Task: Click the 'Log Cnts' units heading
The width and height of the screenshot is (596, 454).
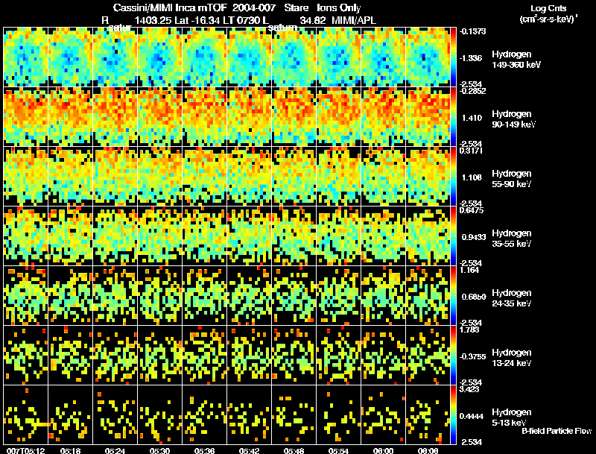Action: pos(548,9)
